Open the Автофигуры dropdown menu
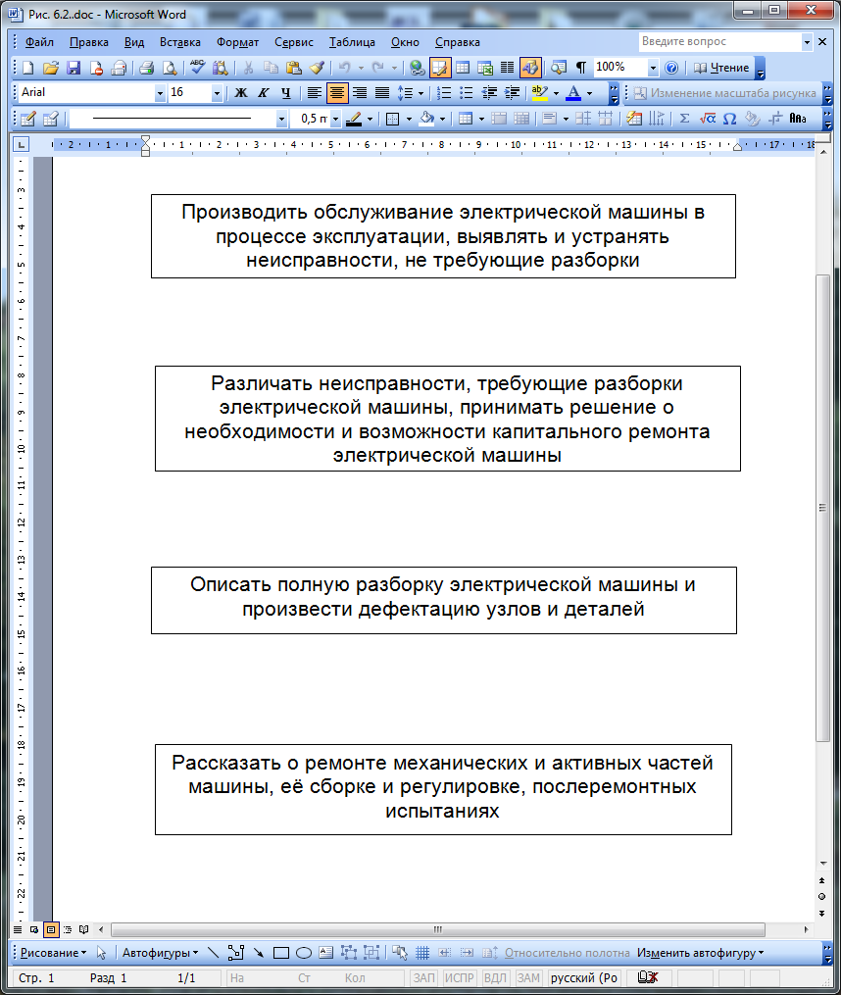Screen dimensions: 841x995 160,953
